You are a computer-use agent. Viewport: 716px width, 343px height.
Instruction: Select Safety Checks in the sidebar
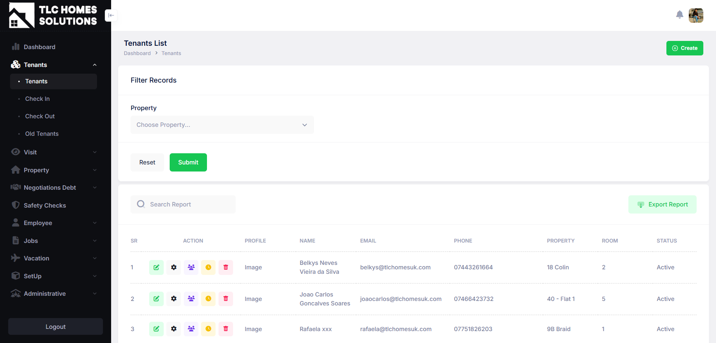pos(45,205)
